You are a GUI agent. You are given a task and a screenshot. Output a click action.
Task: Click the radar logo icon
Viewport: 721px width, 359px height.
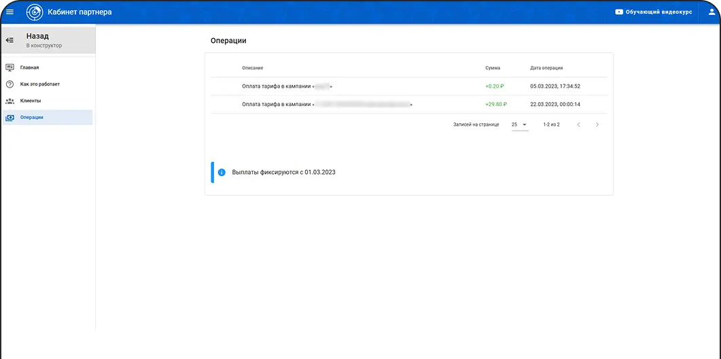click(34, 12)
